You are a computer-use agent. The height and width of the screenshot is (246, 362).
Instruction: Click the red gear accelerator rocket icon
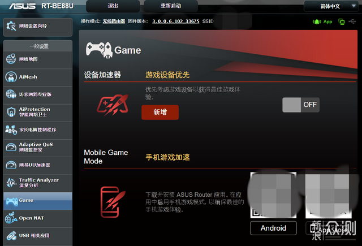coord(113,105)
